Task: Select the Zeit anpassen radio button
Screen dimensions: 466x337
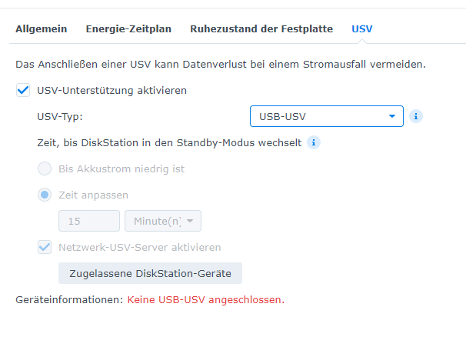Action: (x=45, y=195)
